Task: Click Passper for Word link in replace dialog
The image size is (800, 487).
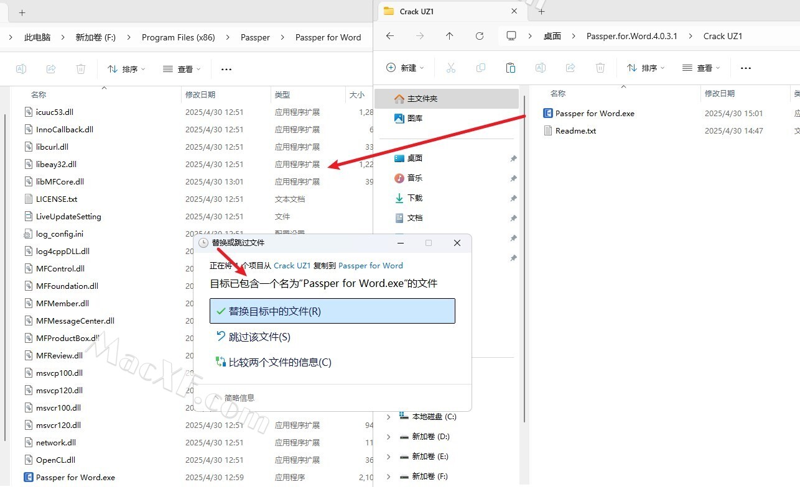Action: [x=371, y=265]
